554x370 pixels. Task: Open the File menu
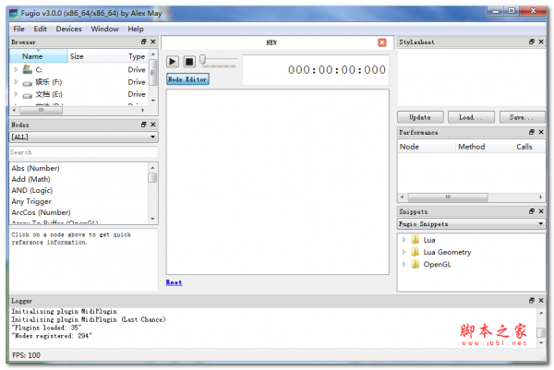18,29
